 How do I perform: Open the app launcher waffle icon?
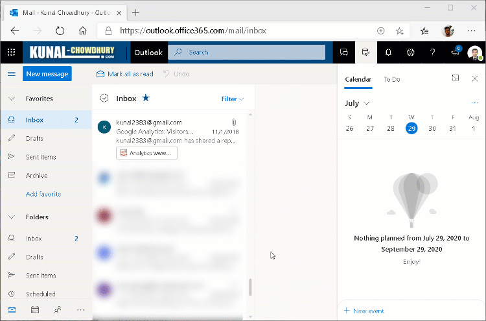pos(12,52)
